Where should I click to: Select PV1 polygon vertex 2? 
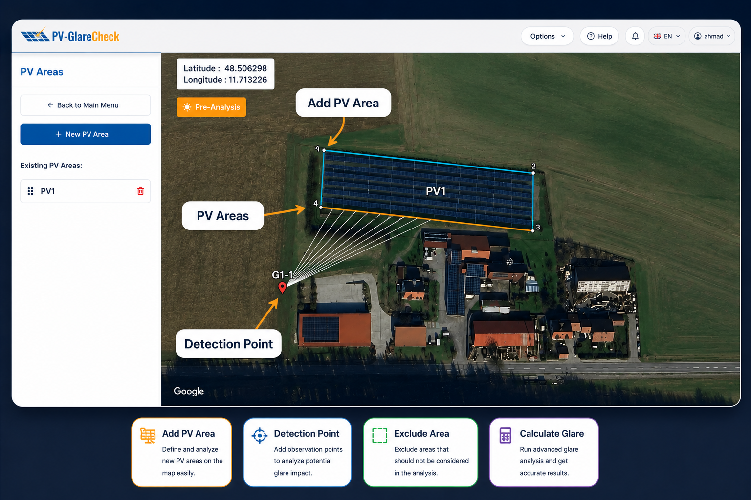pos(533,173)
